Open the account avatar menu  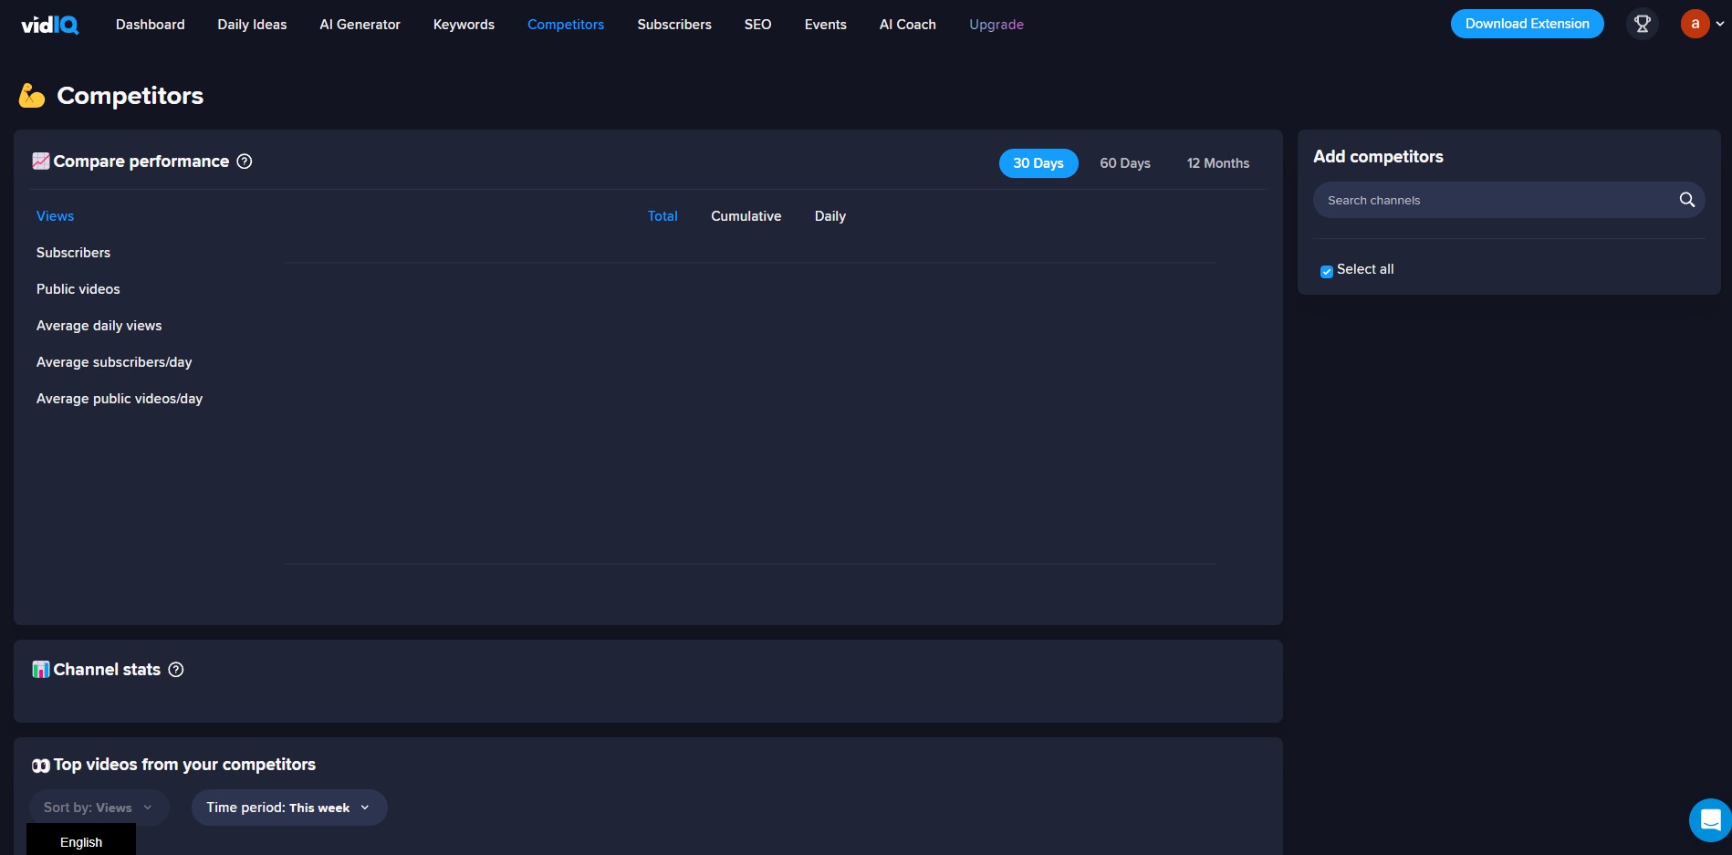pos(1695,24)
